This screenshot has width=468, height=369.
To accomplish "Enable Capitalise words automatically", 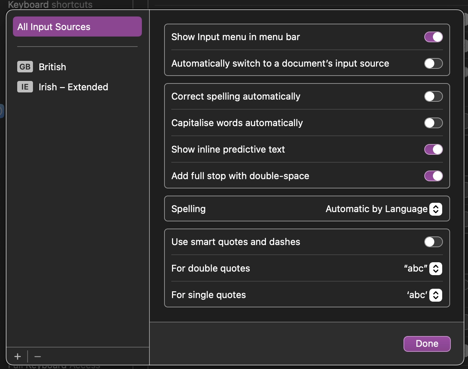I will pyautogui.click(x=434, y=123).
